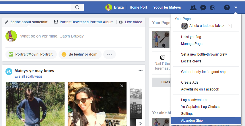
Task: Open the notifications globe icon
Action: coord(213,8)
